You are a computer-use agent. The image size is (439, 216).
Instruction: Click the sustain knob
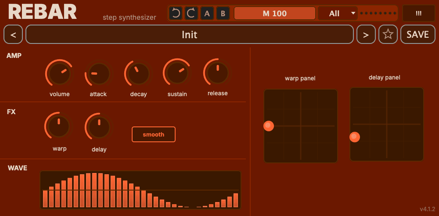click(177, 73)
